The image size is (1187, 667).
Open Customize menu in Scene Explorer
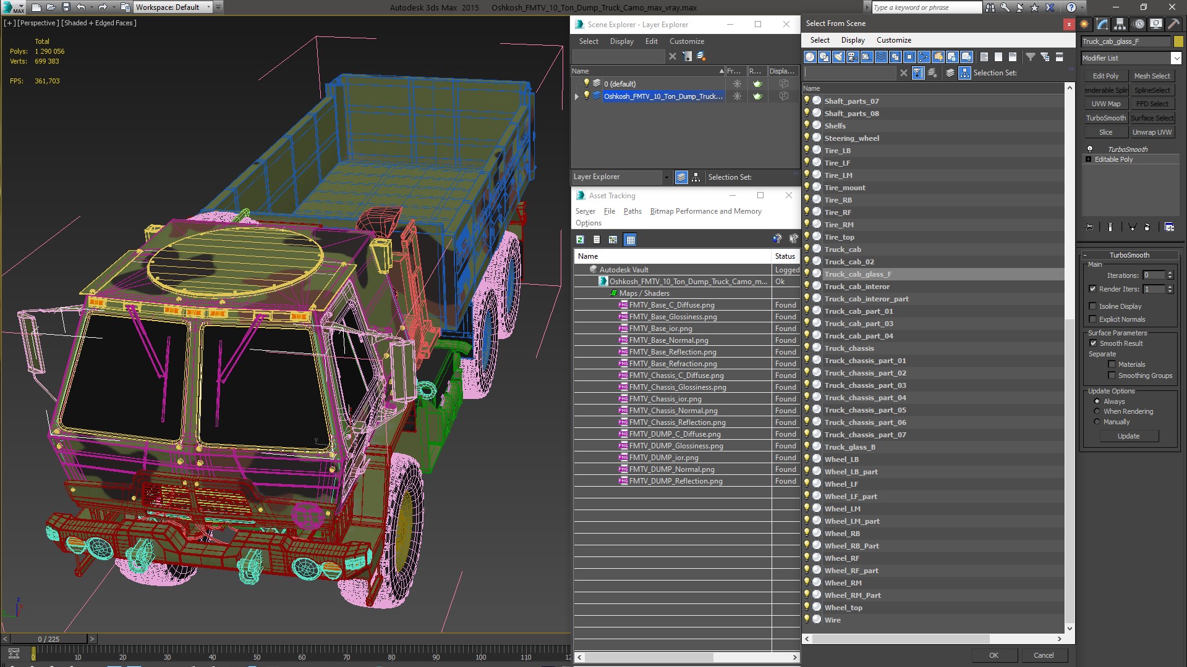(686, 41)
